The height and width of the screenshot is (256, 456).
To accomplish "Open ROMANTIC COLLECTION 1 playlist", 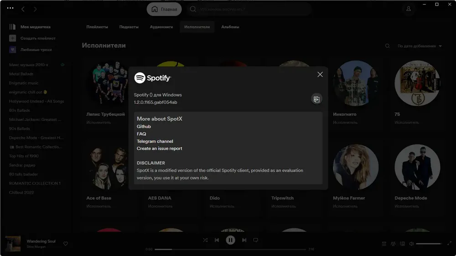I will [35, 184].
